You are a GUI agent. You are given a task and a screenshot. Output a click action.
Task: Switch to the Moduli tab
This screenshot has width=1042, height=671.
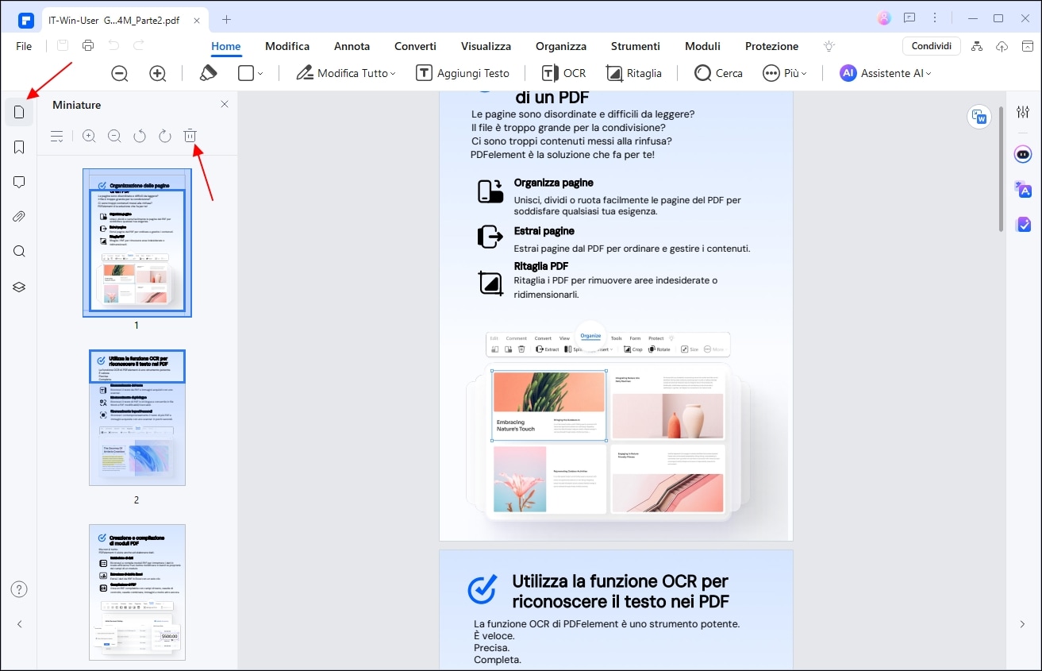(702, 46)
